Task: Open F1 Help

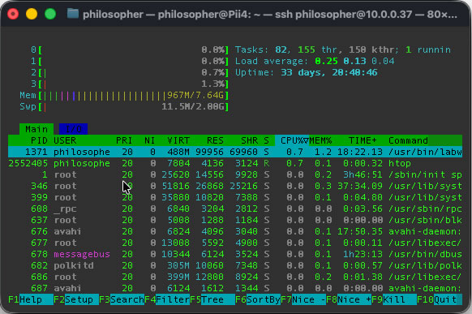Action: pos(31,299)
